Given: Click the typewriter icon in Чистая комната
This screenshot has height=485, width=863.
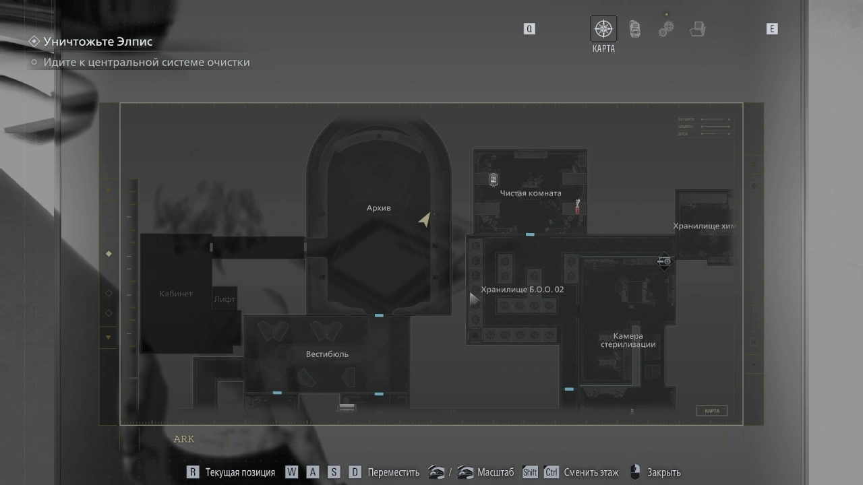Looking at the screenshot, I should click(x=493, y=179).
